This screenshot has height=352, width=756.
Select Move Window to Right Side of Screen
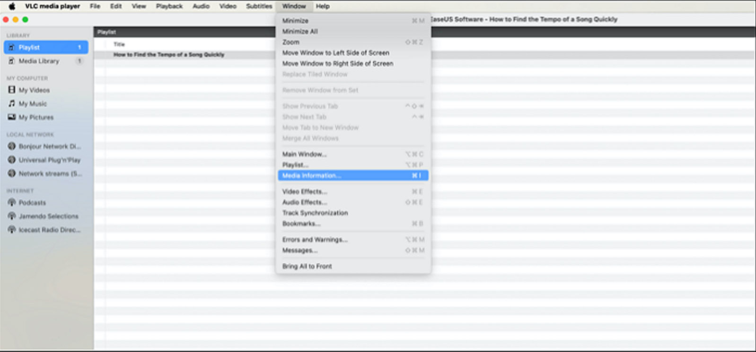coord(353,63)
